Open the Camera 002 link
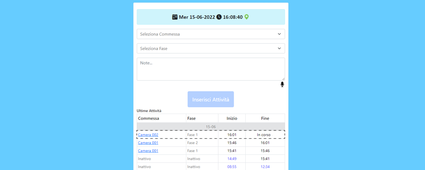The height and width of the screenshot is (170, 425). click(x=148, y=135)
